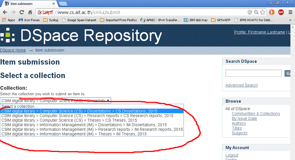Bookmark this page with the star icon
Viewport: 295px width, 160px height.
[263, 12]
